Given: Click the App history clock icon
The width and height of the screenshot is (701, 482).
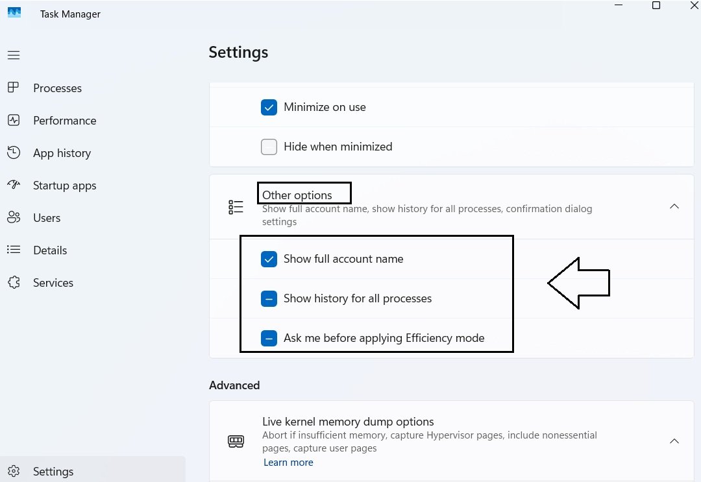Looking at the screenshot, I should [14, 152].
